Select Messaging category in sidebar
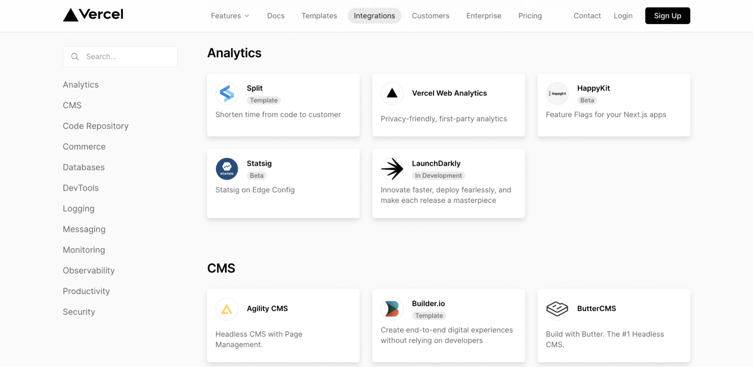 point(84,229)
